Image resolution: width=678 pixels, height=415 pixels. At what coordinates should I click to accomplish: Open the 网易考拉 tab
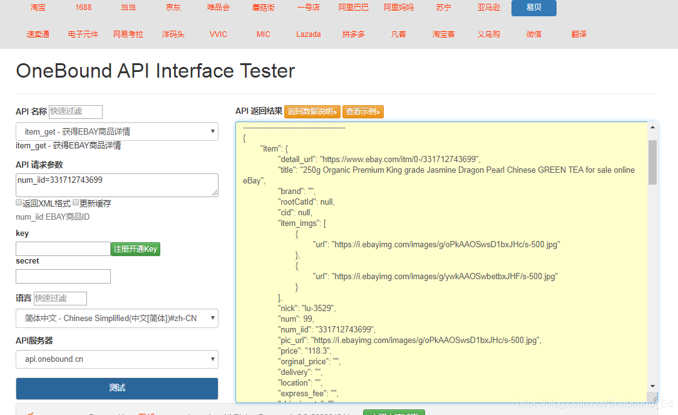click(x=128, y=34)
